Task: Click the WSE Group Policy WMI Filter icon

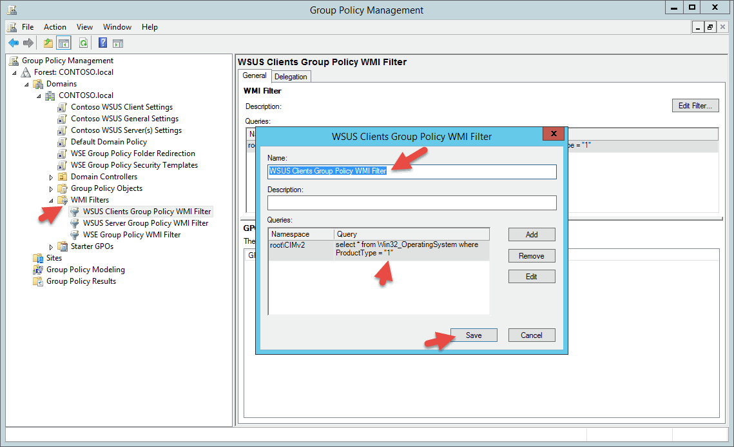Action: 74,235
